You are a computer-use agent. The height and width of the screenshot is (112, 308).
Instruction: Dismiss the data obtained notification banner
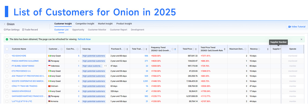coord(301,39)
